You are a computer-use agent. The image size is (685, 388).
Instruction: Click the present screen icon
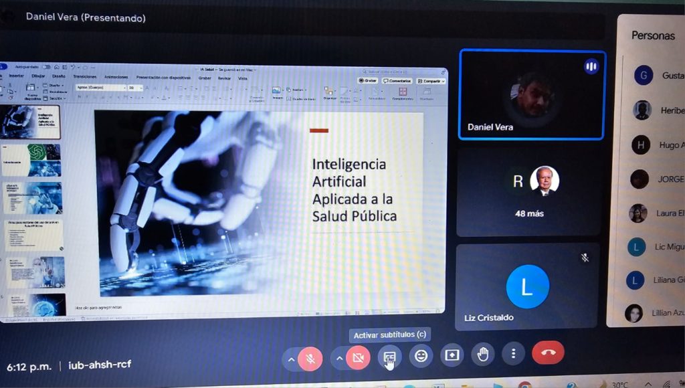coord(452,355)
